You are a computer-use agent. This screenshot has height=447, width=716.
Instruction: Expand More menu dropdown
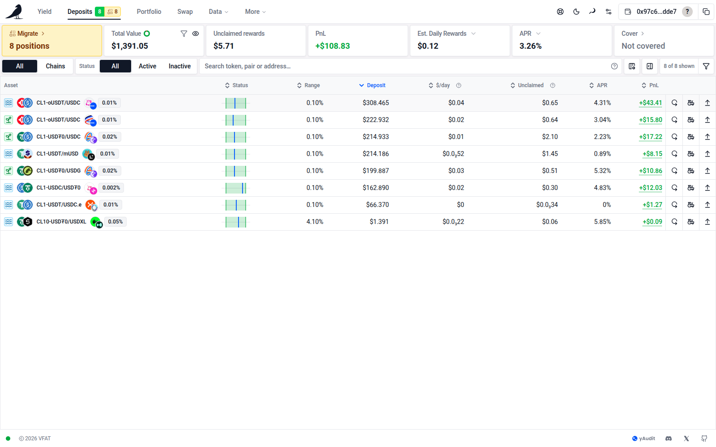pos(256,12)
